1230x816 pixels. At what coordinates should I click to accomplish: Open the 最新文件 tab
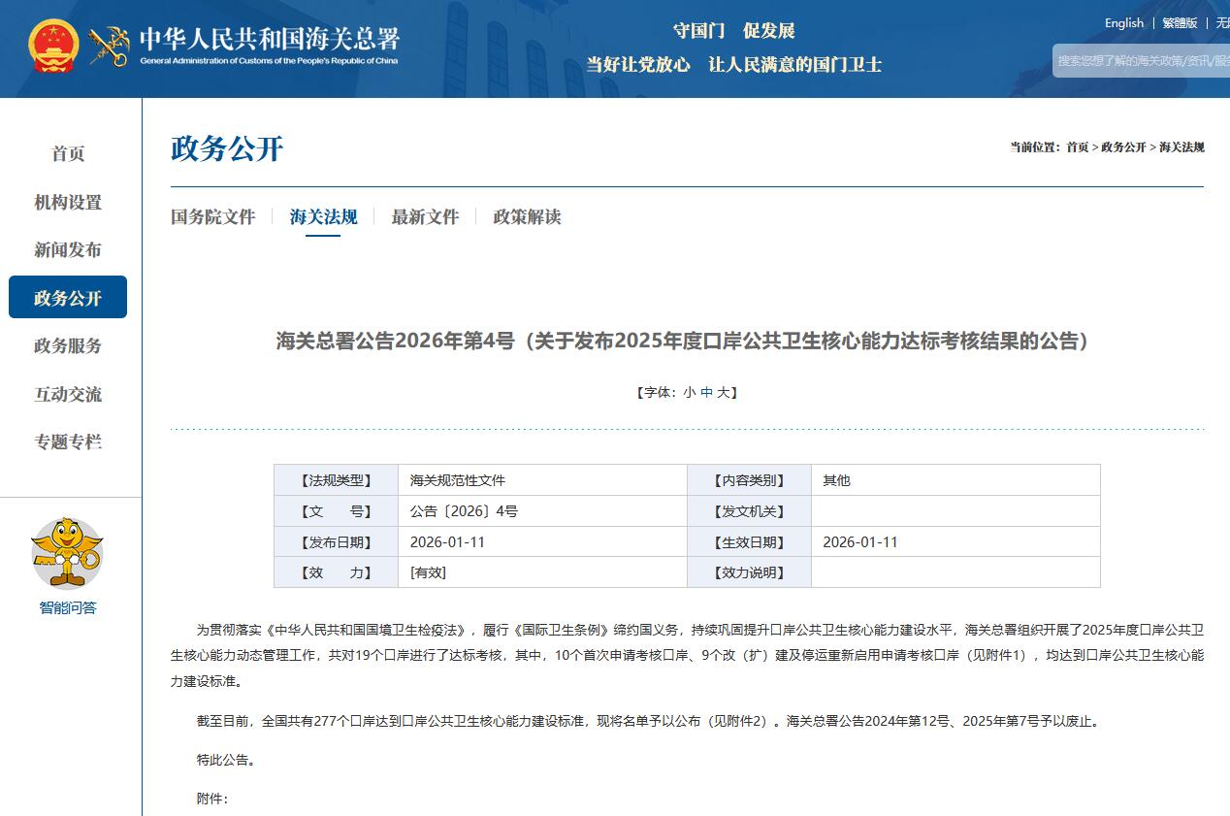(425, 216)
